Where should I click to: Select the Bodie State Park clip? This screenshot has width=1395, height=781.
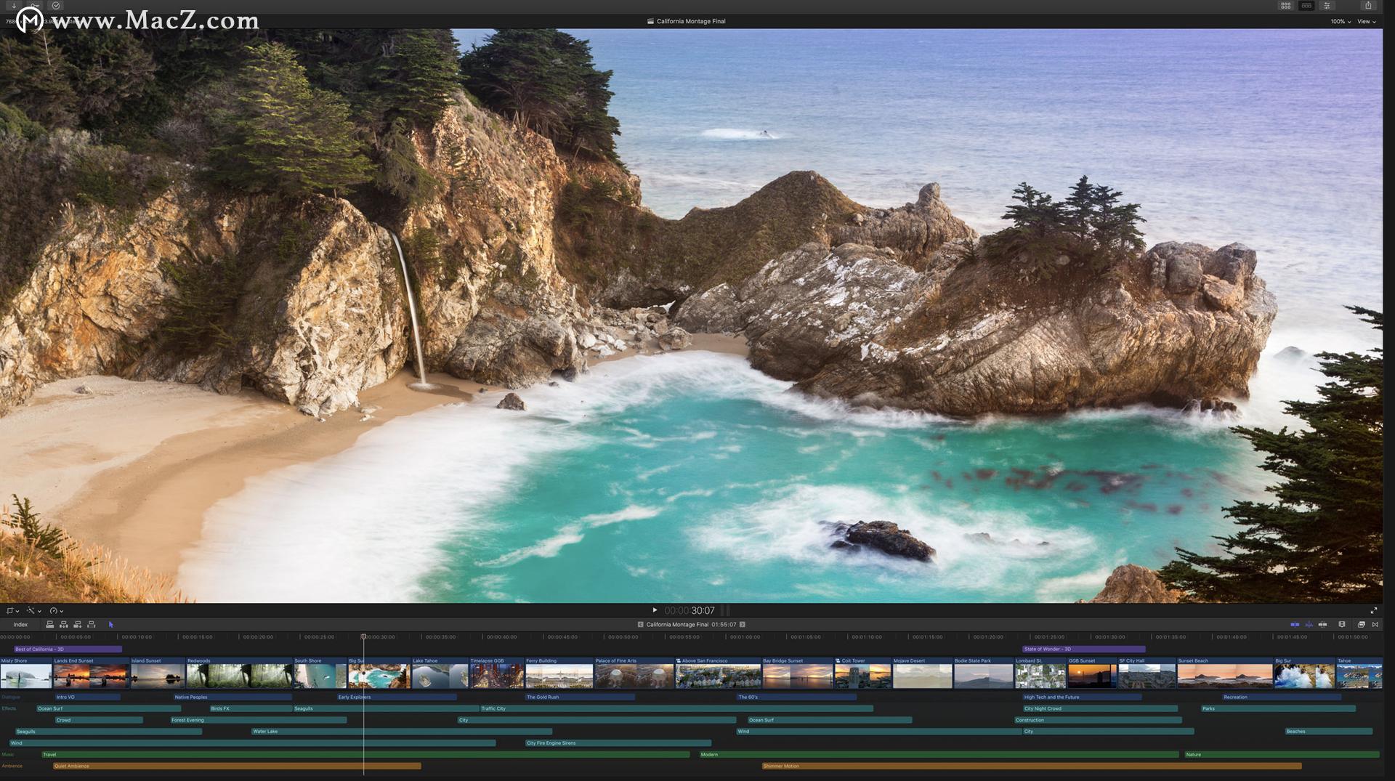pos(983,673)
